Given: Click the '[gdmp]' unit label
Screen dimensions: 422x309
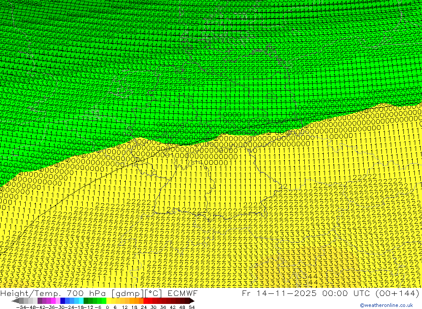Looking at the screenshot, I should (x=128, y=293).
